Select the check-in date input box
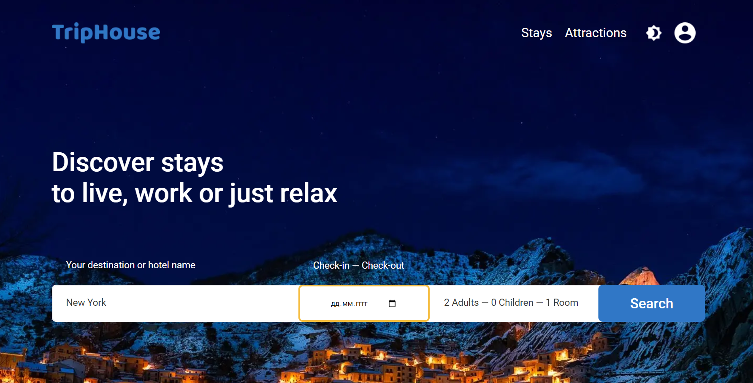 364,303
